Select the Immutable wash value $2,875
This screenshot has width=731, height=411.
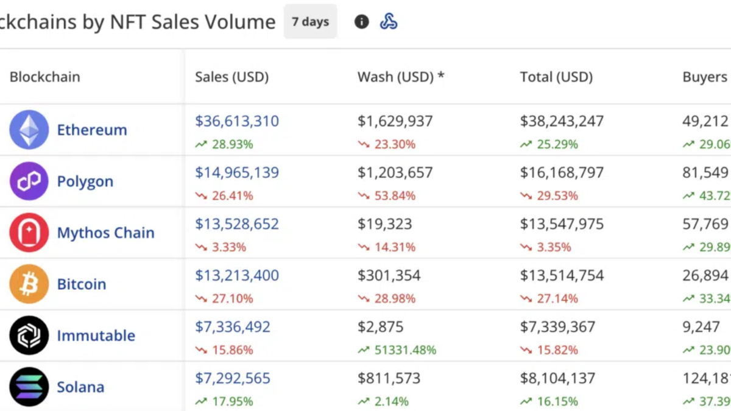[381, 326]
